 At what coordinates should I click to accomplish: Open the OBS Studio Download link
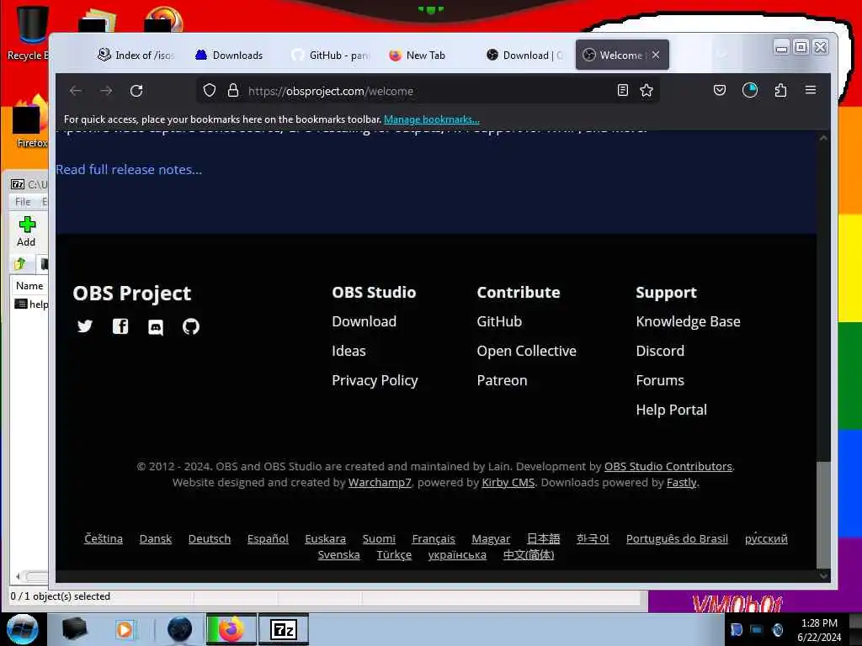[x=364, y=321]
